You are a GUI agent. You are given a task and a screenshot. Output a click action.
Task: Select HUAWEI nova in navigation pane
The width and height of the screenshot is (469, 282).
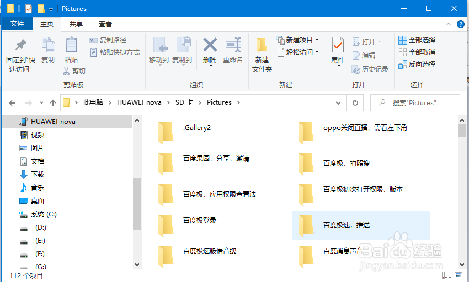click(67, 122)
